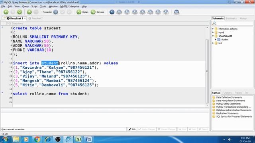Click the Search button in result bar
The width and height of the screenshot is (255, 143).
pos(203,129)
